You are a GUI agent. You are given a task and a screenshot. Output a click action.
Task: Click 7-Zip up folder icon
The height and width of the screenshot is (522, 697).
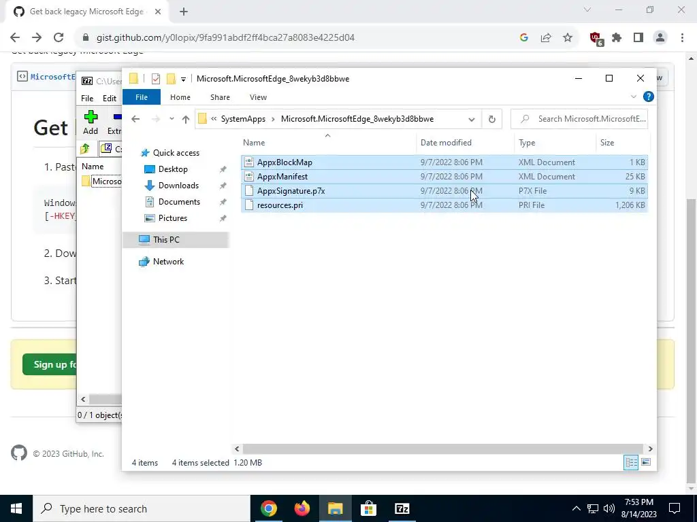(85, 149)
